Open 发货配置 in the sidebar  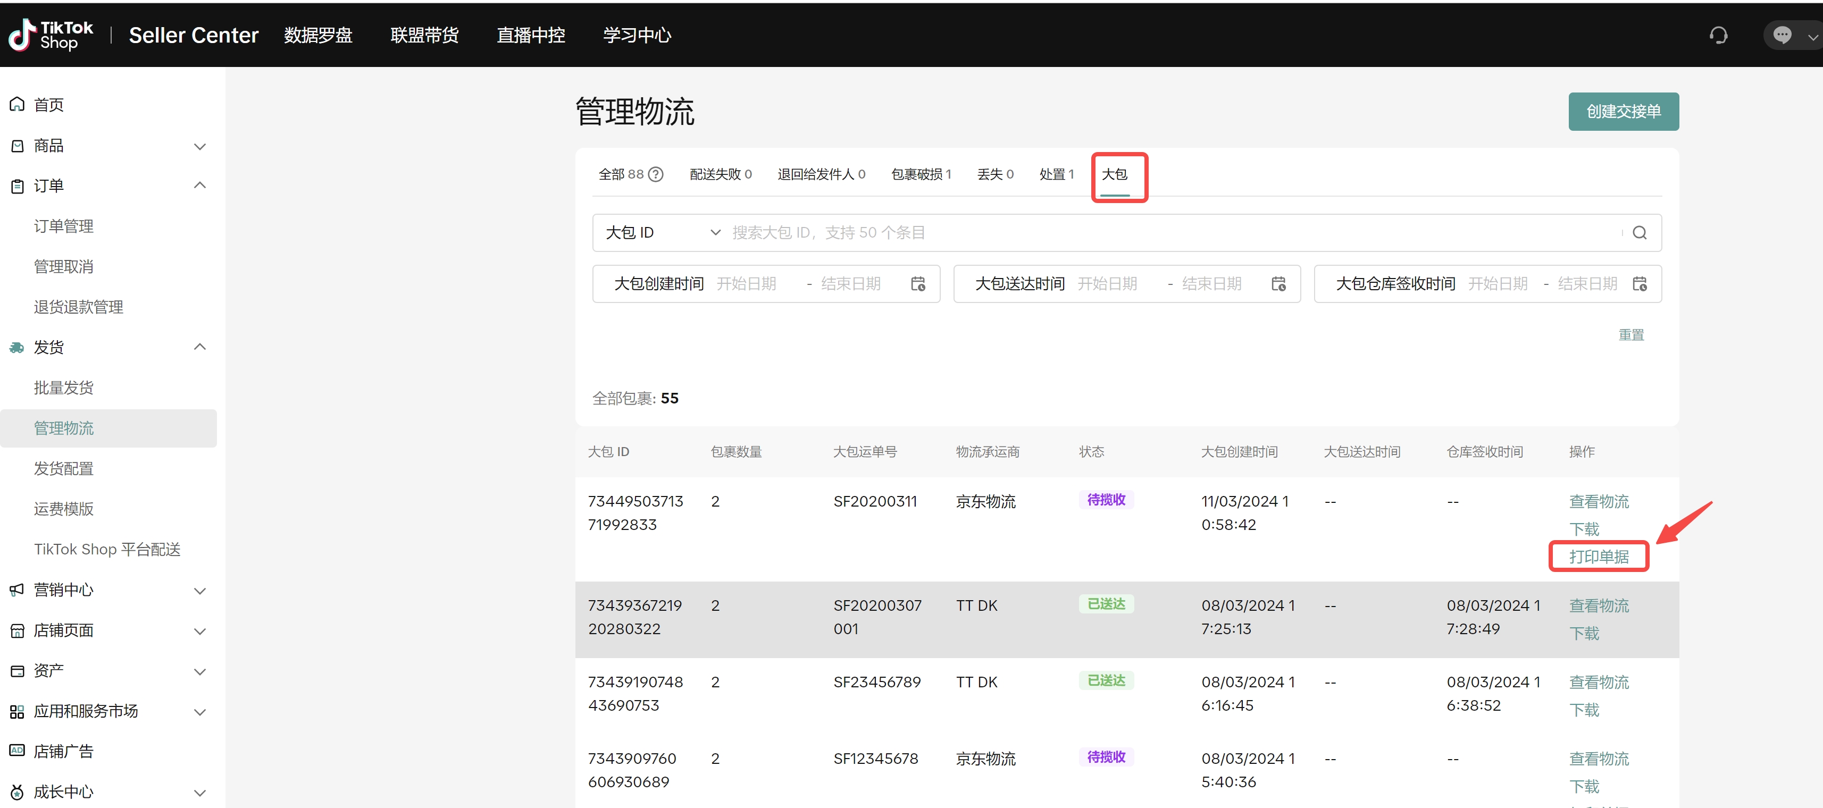pyautogui.click(x=64, y=468)
